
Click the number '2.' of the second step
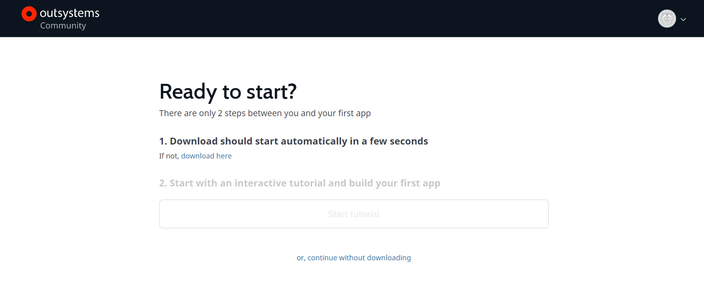pyautogui.click(x=163, y=183)
